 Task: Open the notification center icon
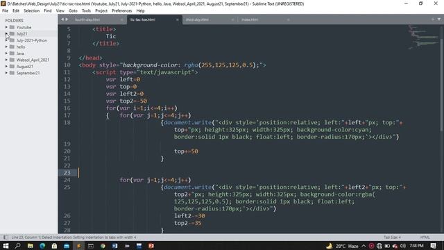coord(433,246)
